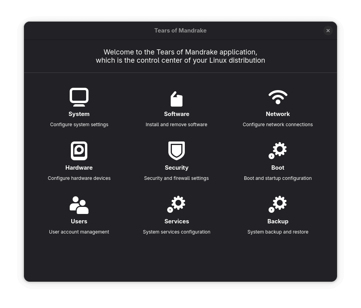Click the "Tears of Mandrake" window title
361x308 pixels.
coord(180,31)
